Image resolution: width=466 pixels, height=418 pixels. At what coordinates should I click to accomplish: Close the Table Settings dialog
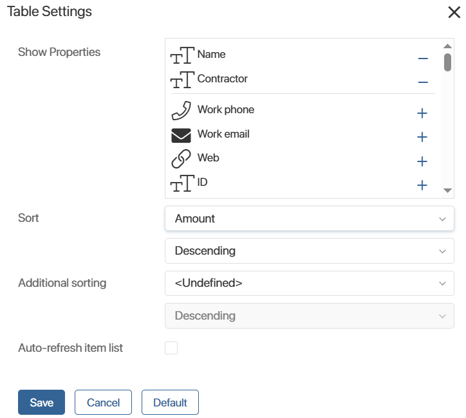454,12
